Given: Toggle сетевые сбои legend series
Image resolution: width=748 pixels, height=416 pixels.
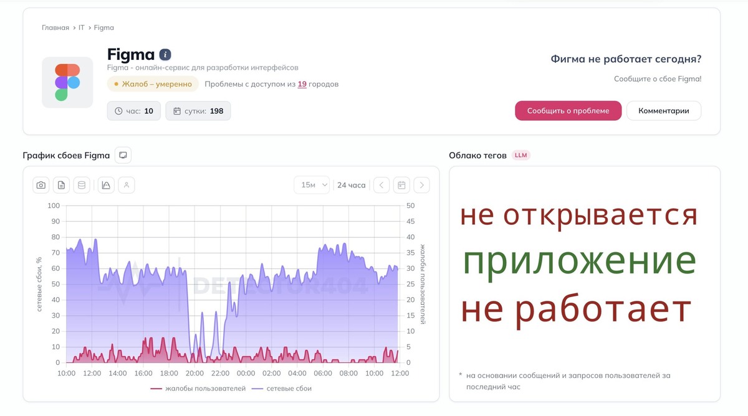Looking at the screenshot, I should [x=282, y=389].
